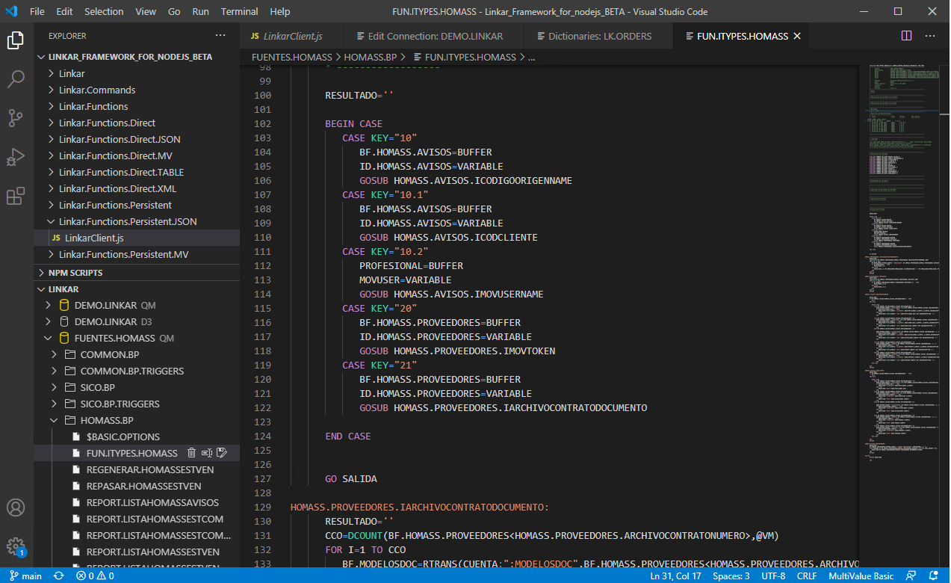Open the Terminal menu
Screen dimensions: 951x583
point(238,11)
